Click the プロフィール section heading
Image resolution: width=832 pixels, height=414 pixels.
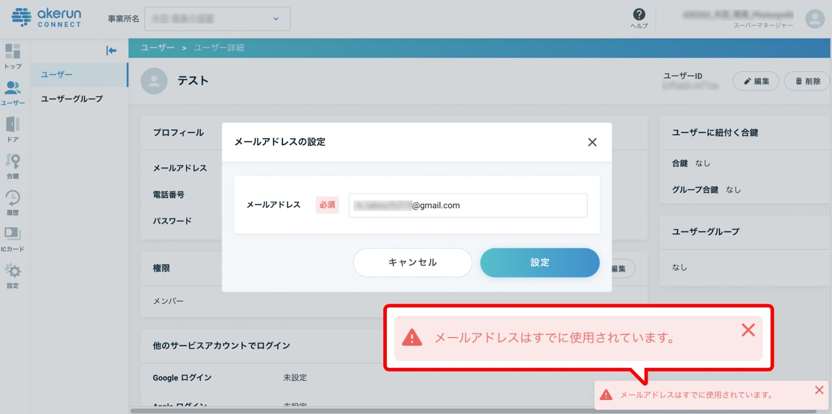click(x=179, y=132)
